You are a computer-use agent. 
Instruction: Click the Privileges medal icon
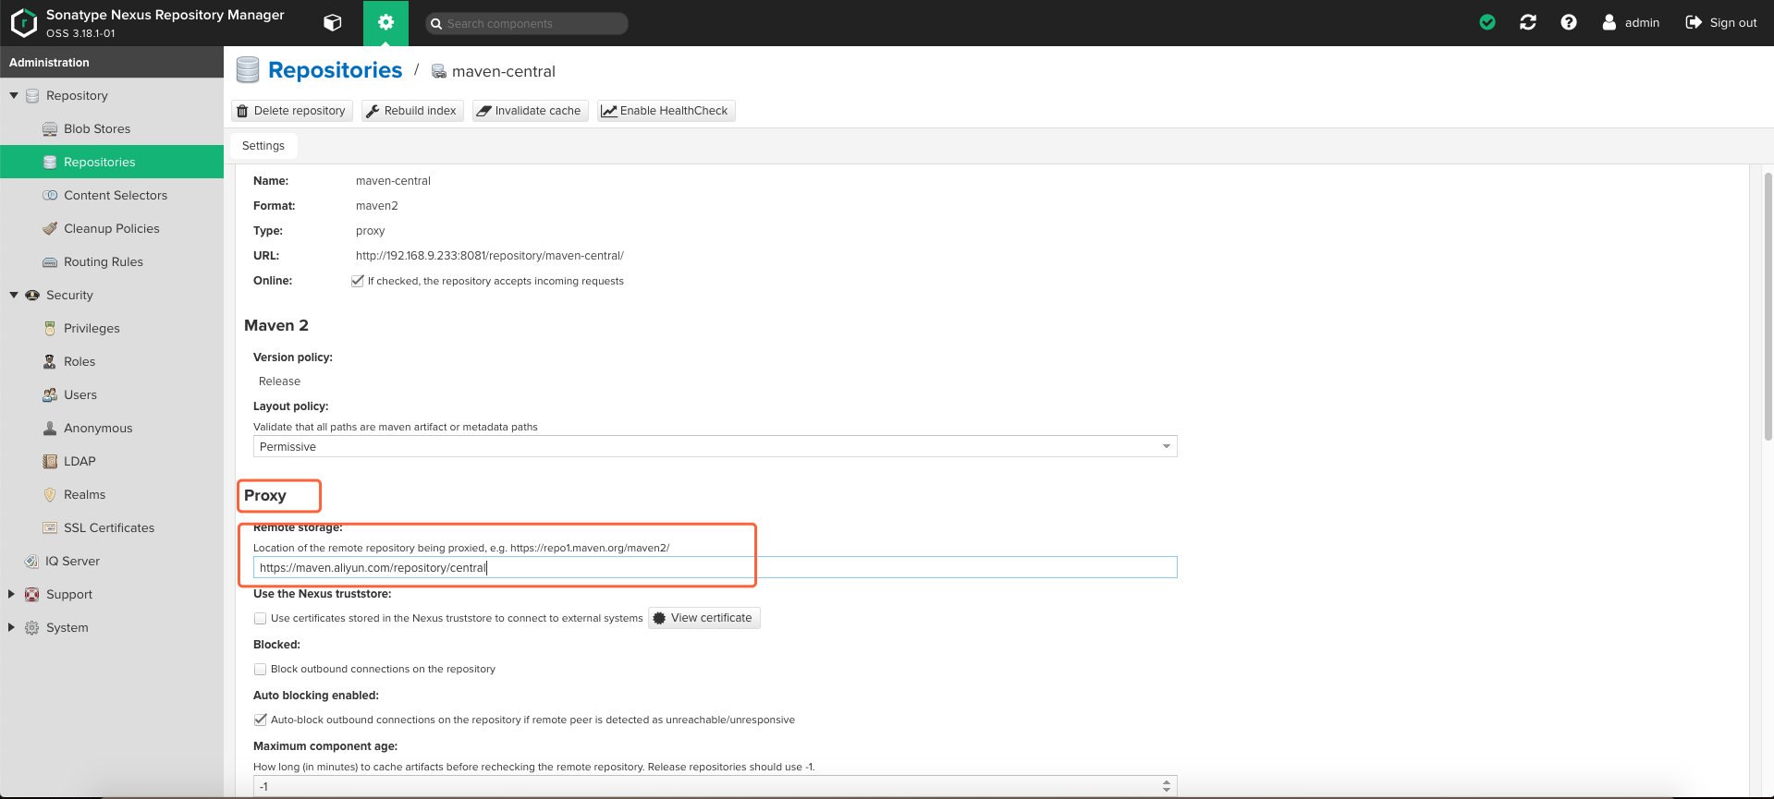tap(50, 329)
